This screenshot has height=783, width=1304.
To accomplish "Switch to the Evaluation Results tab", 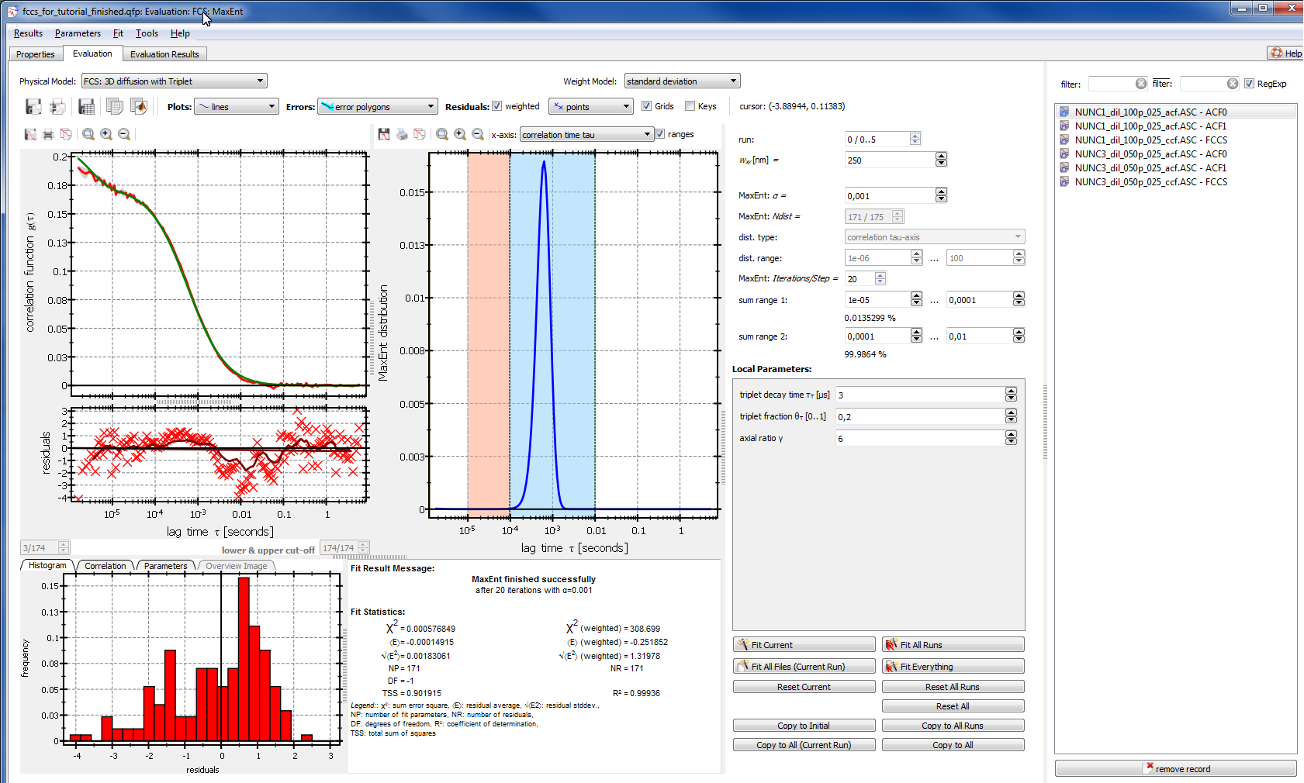I will click(164, 54).
